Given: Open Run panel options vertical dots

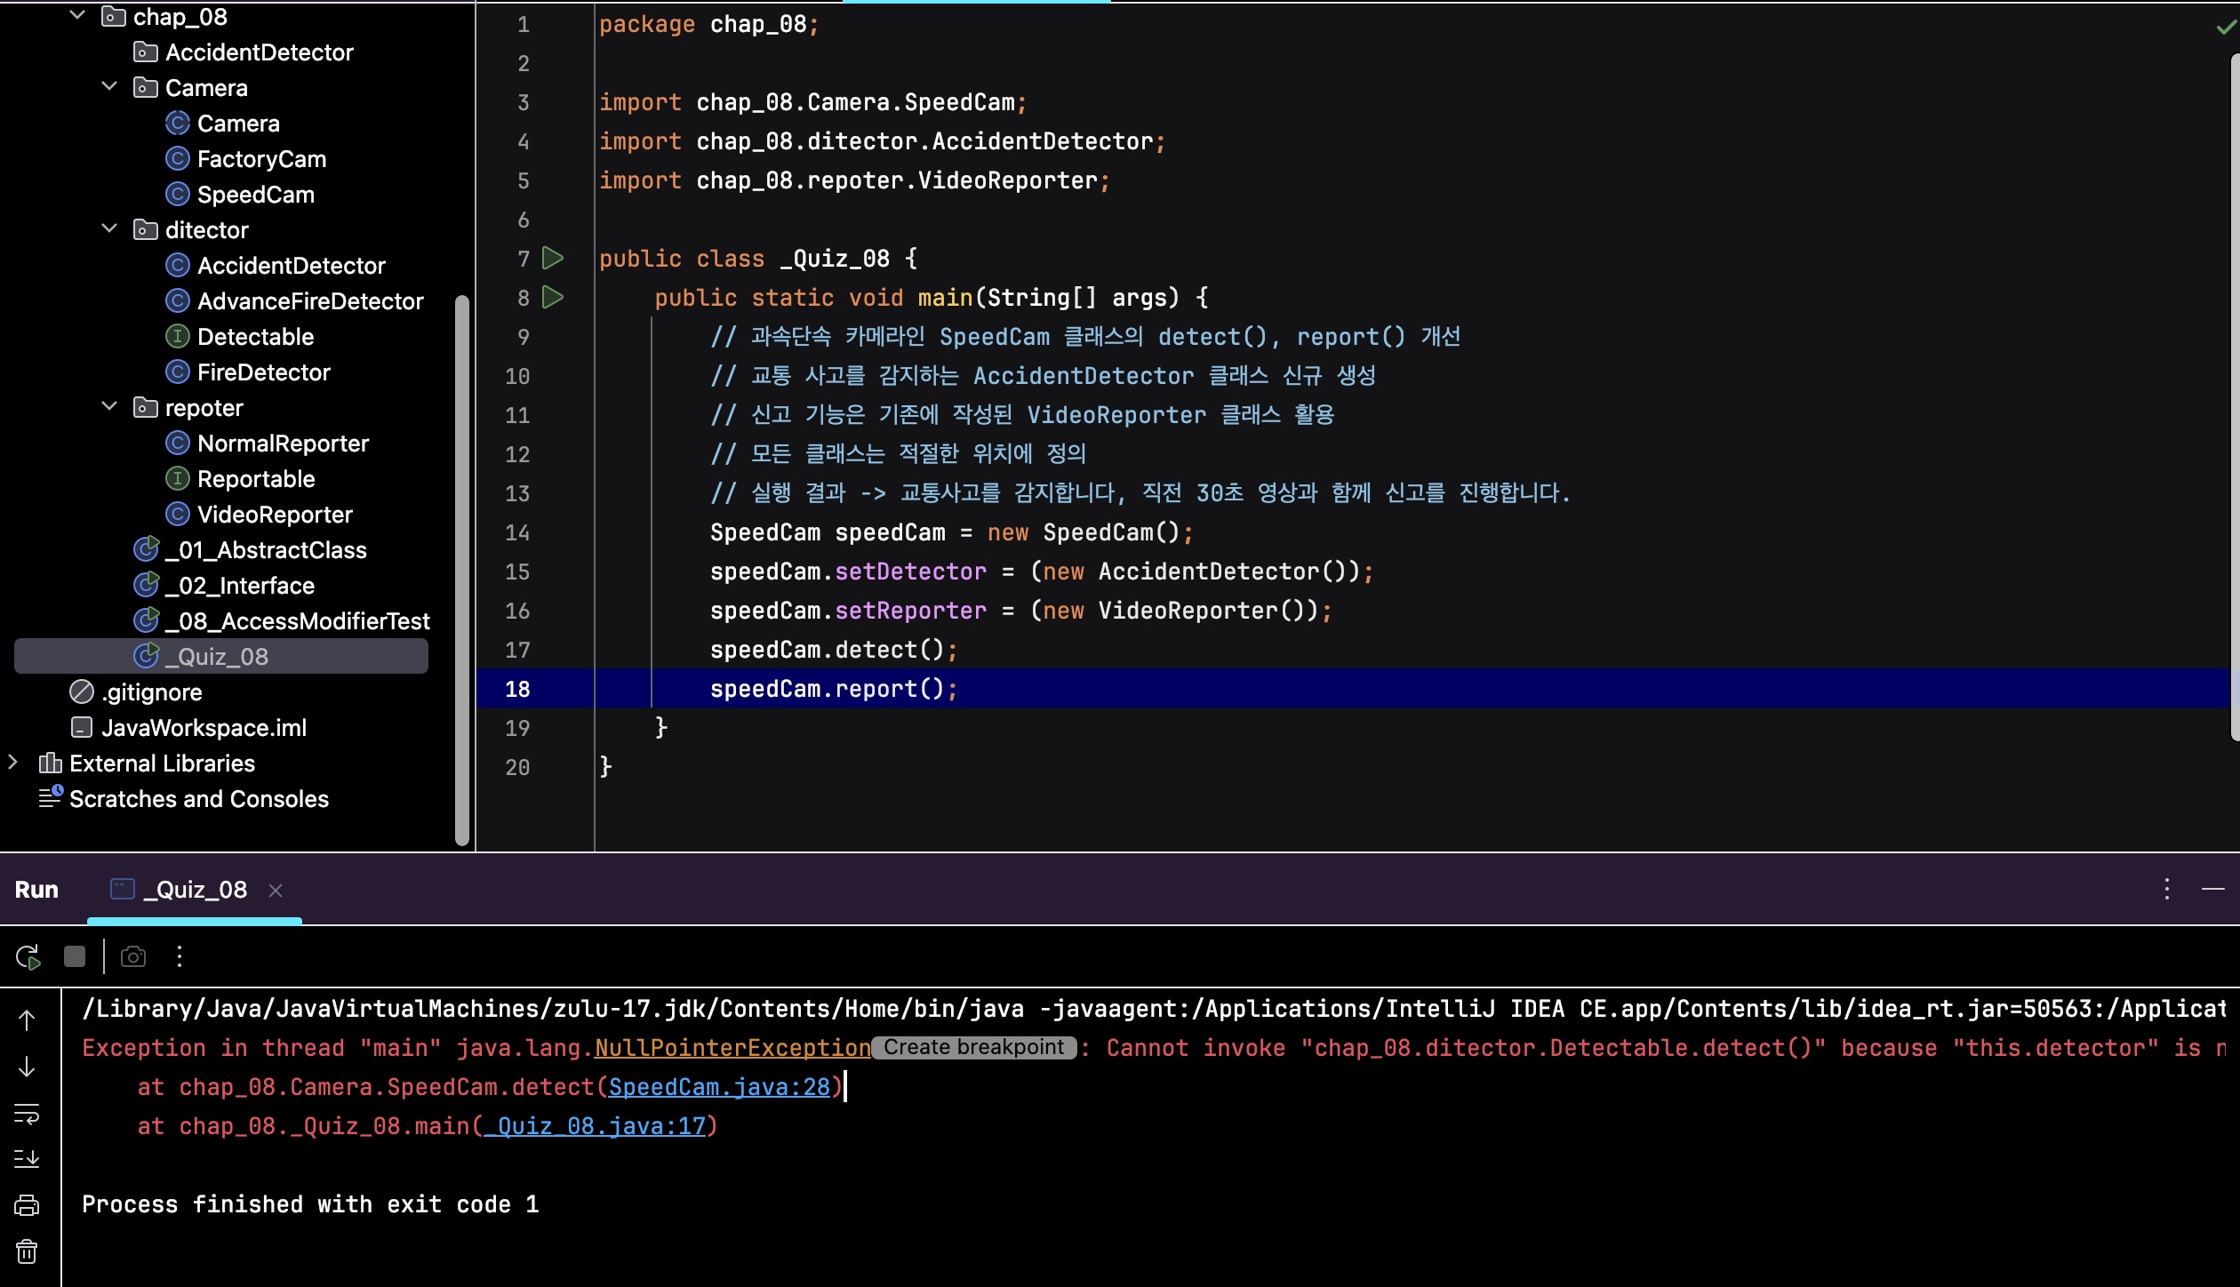Looking at the screenshot, I should (2167, 889).
